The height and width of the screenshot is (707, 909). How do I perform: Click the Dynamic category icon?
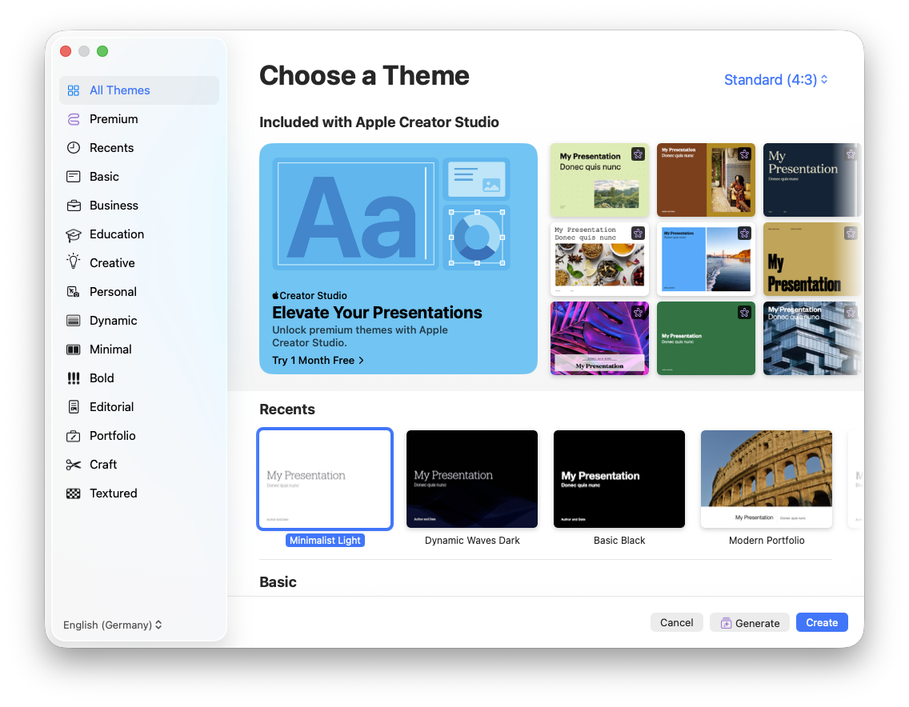click(73, 321)
